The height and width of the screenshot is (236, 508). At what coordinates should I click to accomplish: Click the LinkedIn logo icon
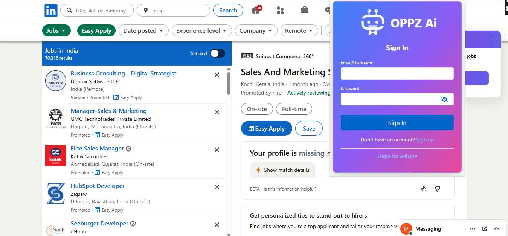(51, 10)
